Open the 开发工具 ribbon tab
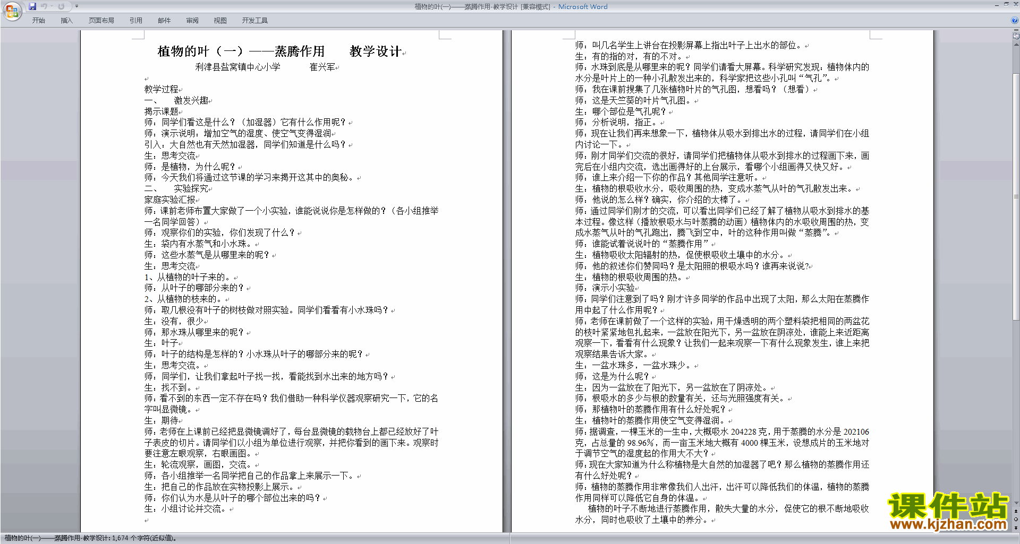The image size is (1020, 544). click(254, 21)
